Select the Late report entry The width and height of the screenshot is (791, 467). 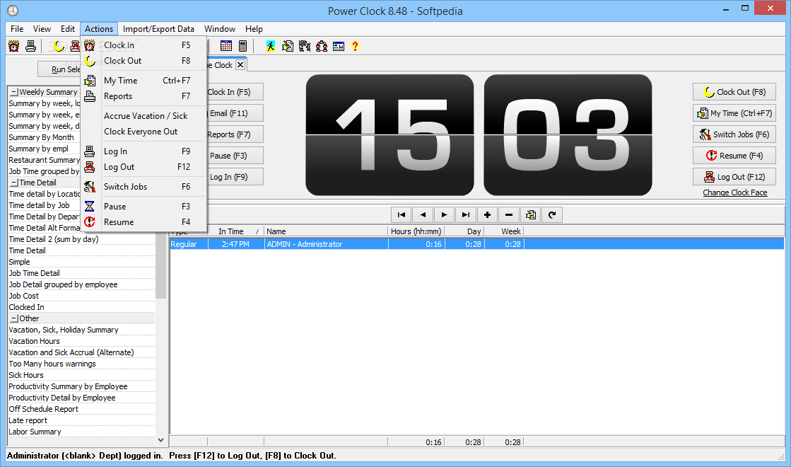coord(81,420)
